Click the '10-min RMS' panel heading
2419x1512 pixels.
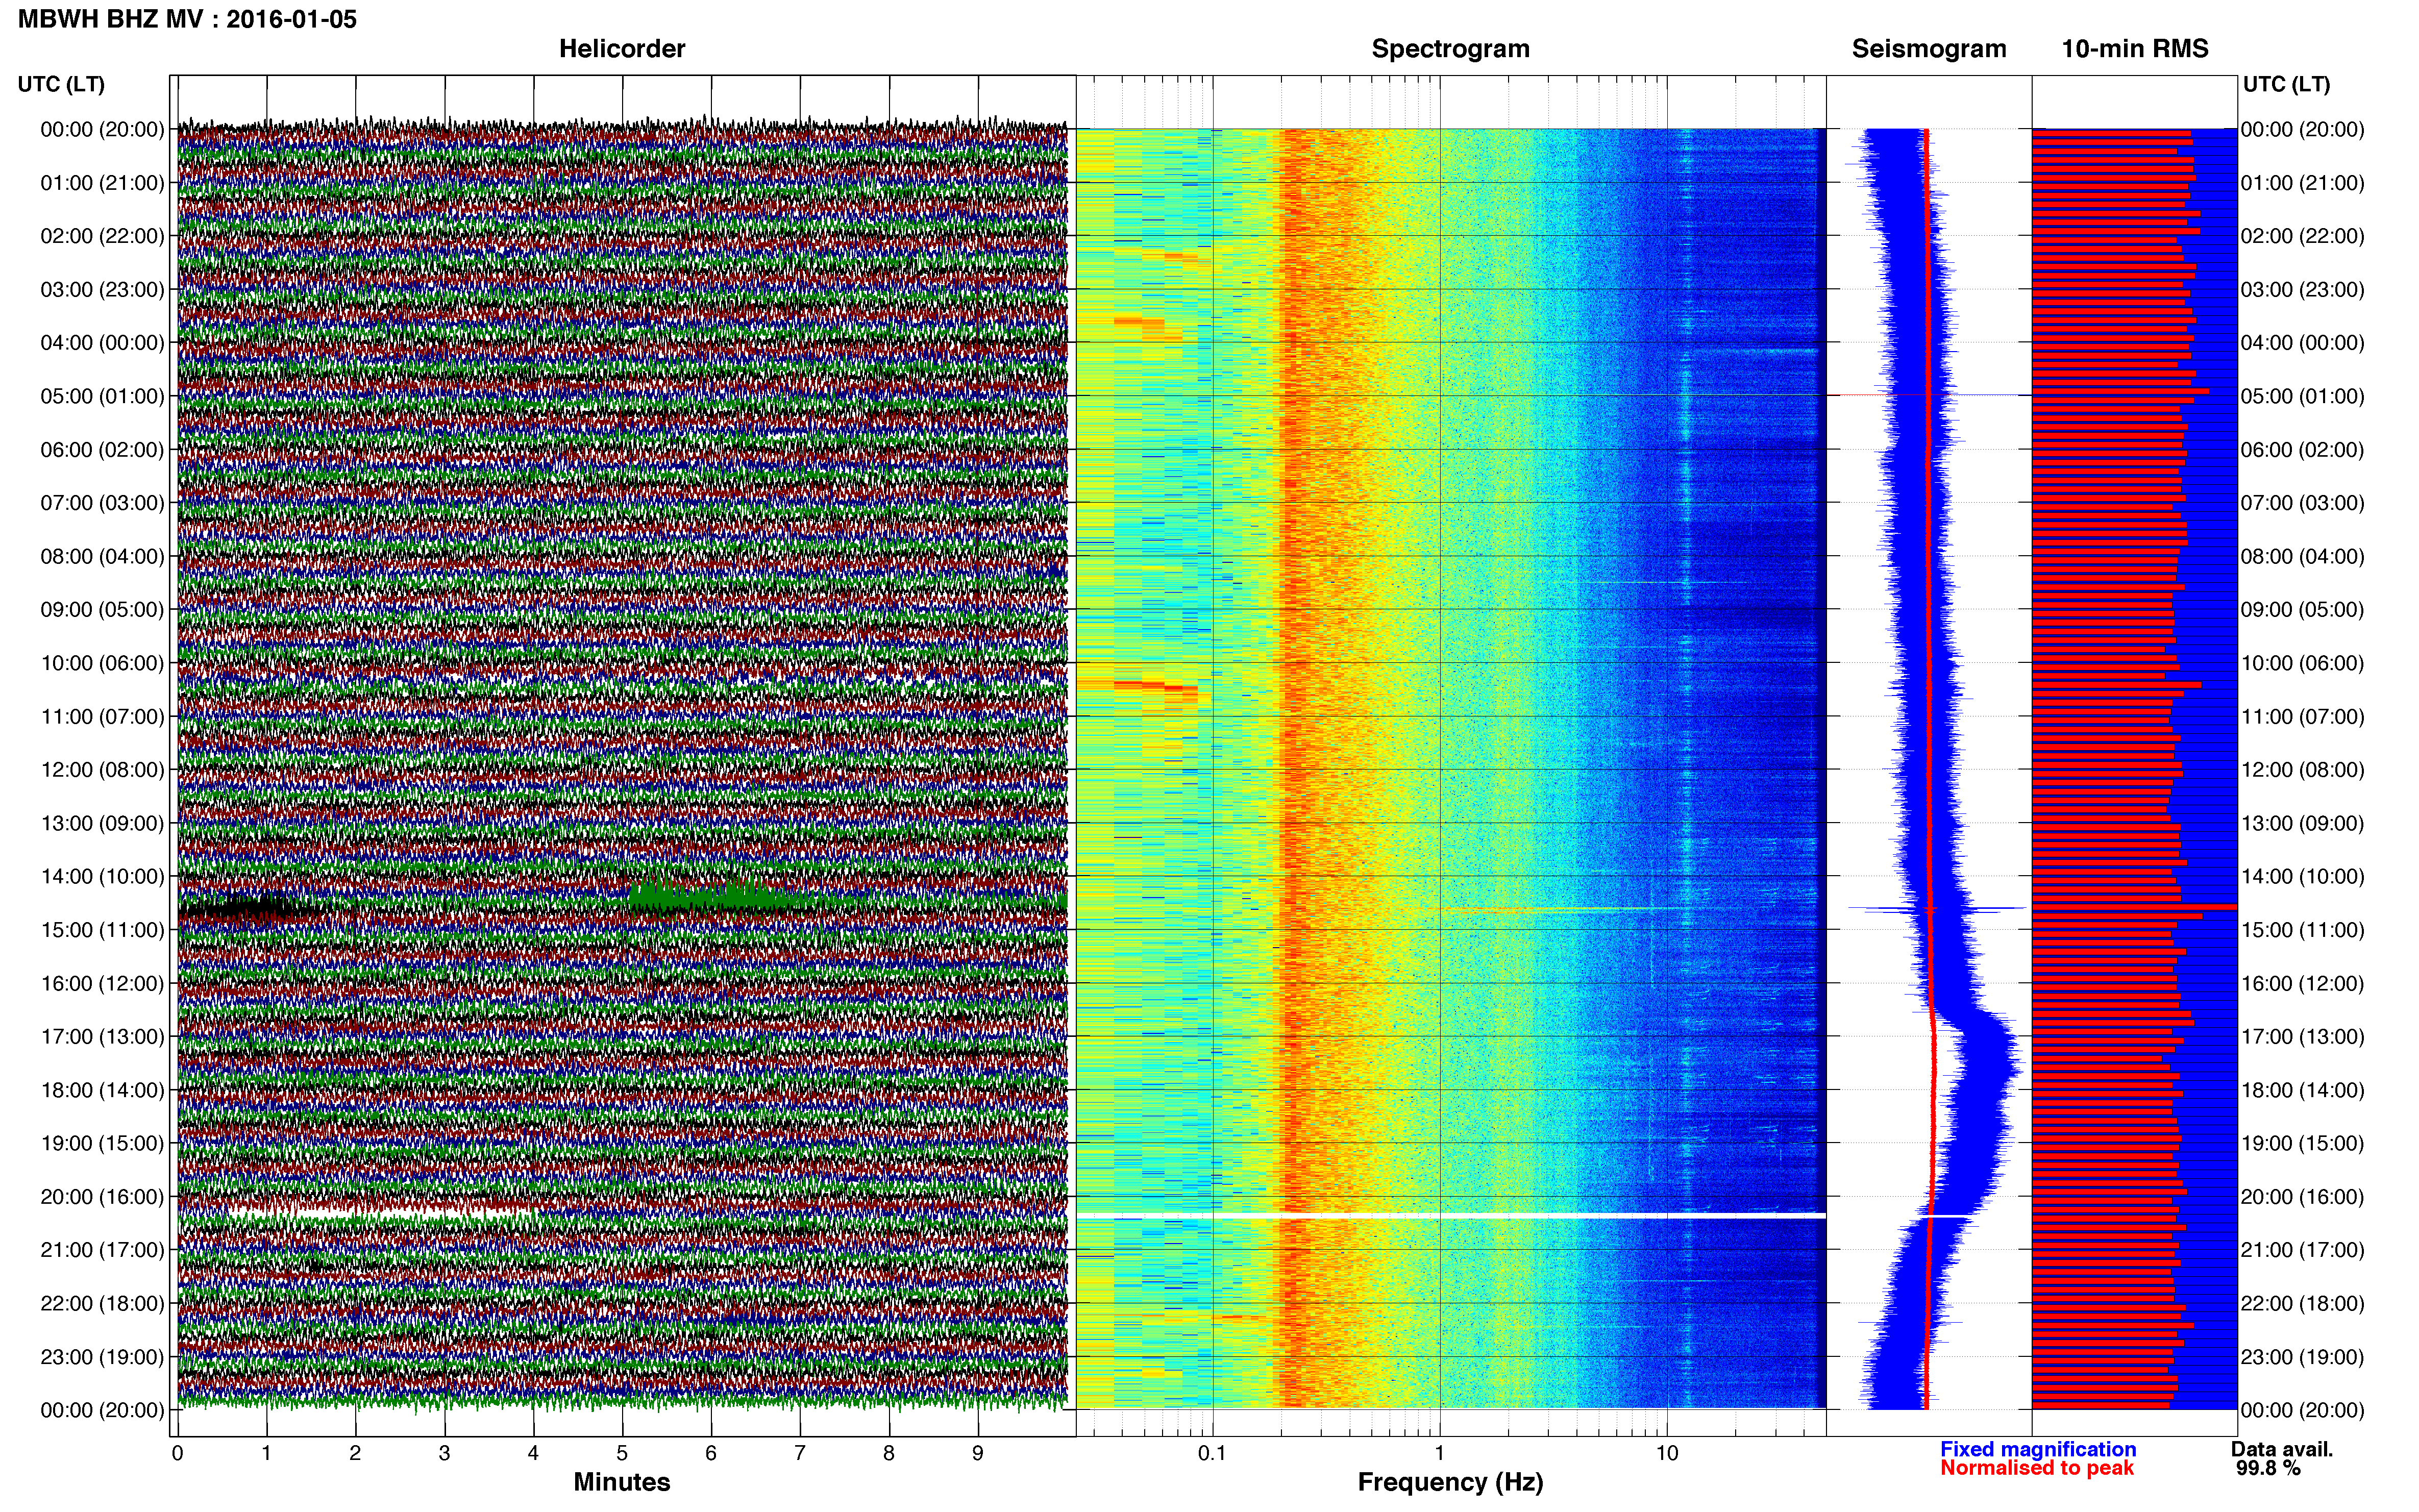coord(2134,49)
